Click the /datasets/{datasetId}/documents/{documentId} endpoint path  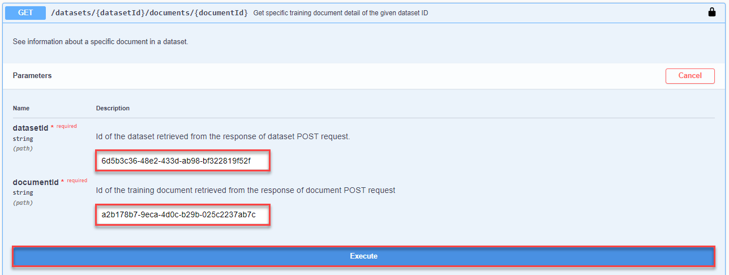149,12
